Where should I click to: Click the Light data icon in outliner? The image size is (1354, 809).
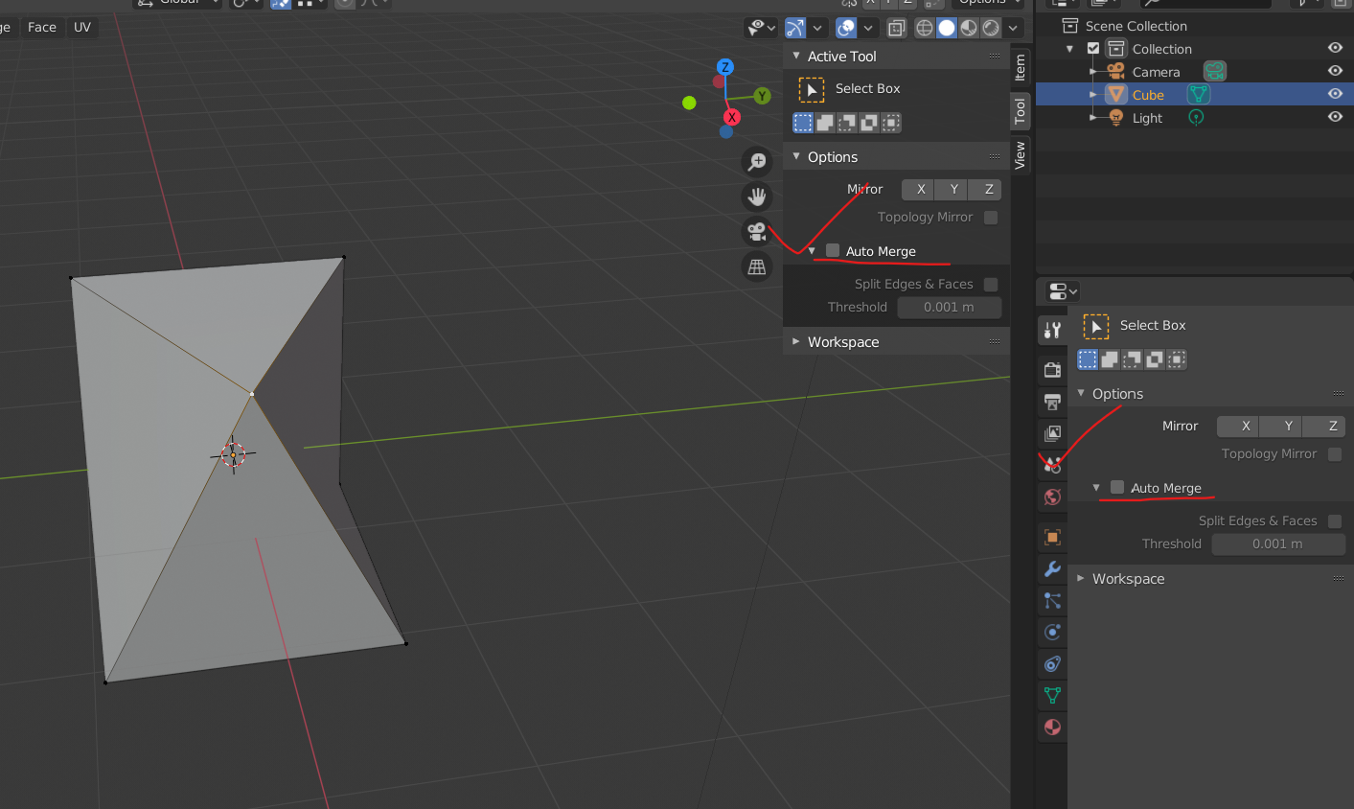pos(1196,117)
